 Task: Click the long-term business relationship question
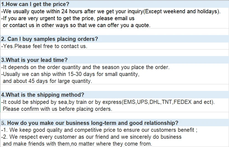90,123
